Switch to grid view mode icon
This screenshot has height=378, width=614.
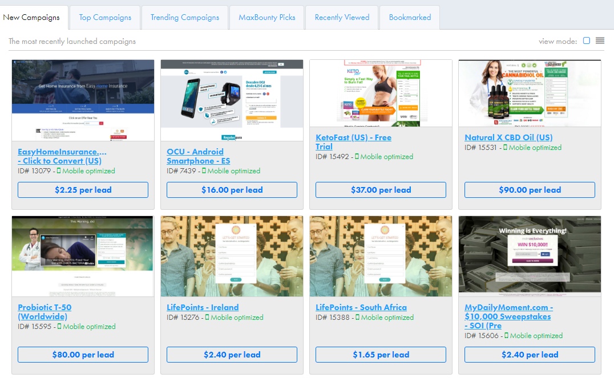(586, 40)
